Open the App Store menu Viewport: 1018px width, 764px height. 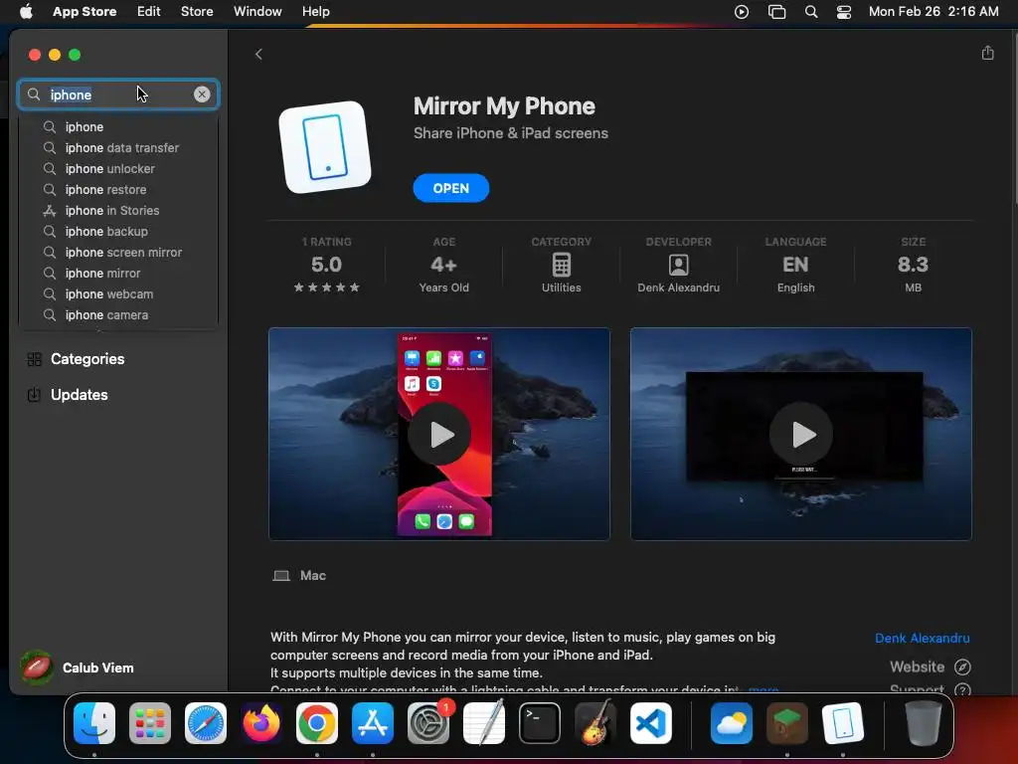coord(85,12)
